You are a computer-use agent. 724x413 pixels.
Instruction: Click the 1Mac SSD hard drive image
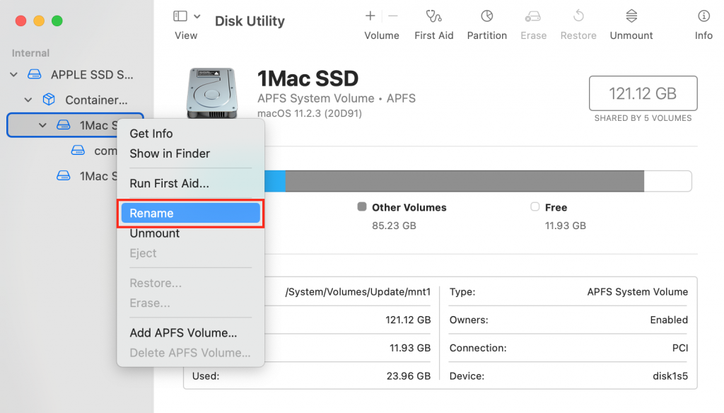coord(212,93)
